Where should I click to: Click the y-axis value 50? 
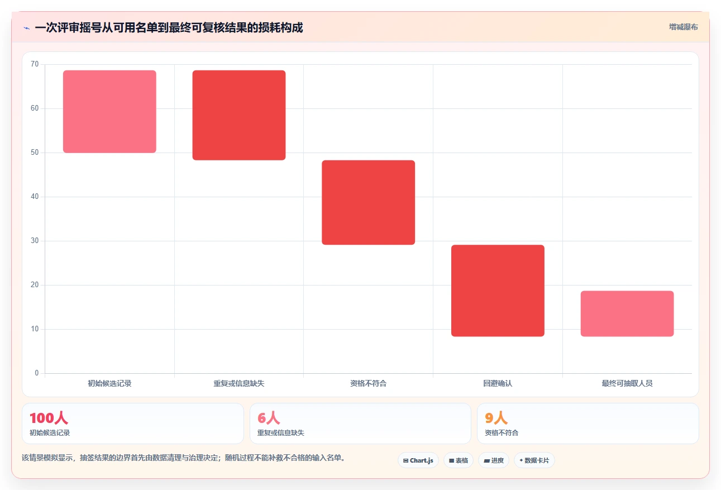point(35,153)
